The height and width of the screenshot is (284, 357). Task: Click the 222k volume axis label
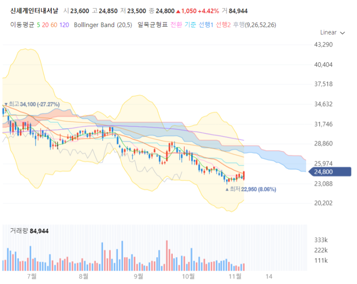tap(321, 250)
